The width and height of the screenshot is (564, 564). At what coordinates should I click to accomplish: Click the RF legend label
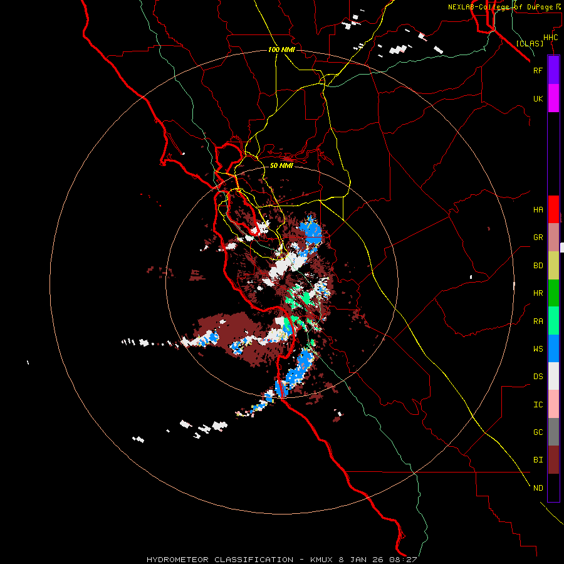point(538,70)
